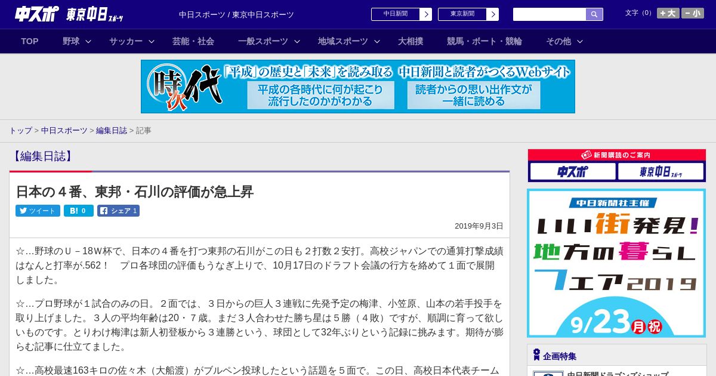Expand 一般スポーツ dropdown chevron

[297, 41]
